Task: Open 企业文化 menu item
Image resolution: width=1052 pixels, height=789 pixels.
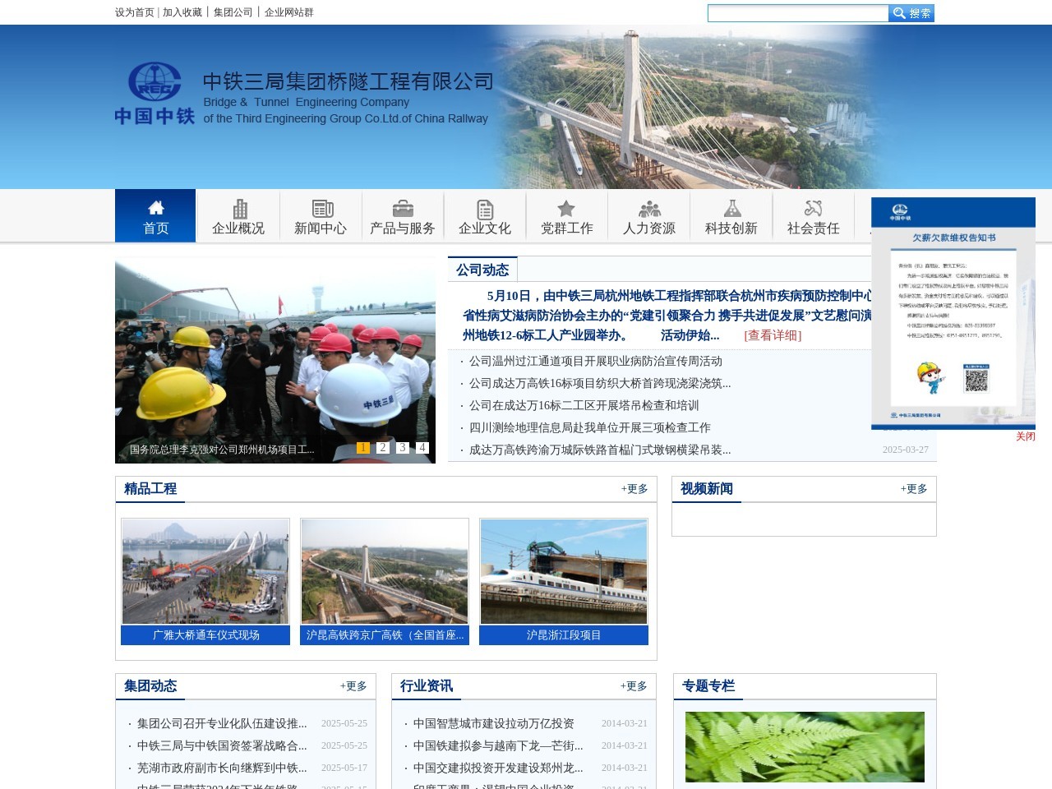Action: [485, 228]
